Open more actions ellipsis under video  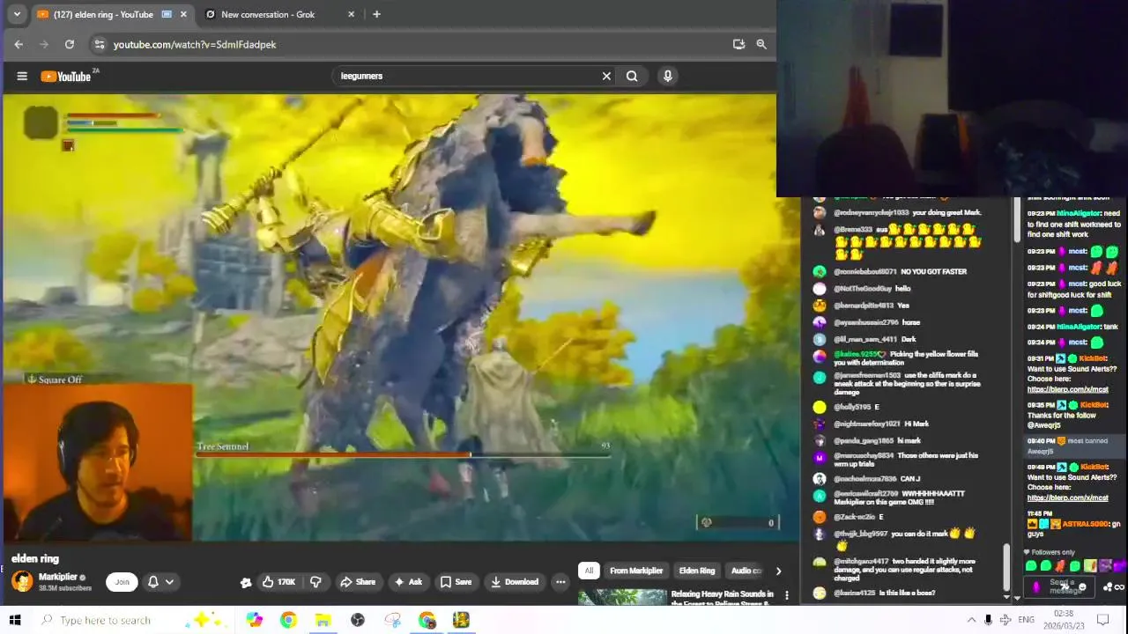pos(560,581)
